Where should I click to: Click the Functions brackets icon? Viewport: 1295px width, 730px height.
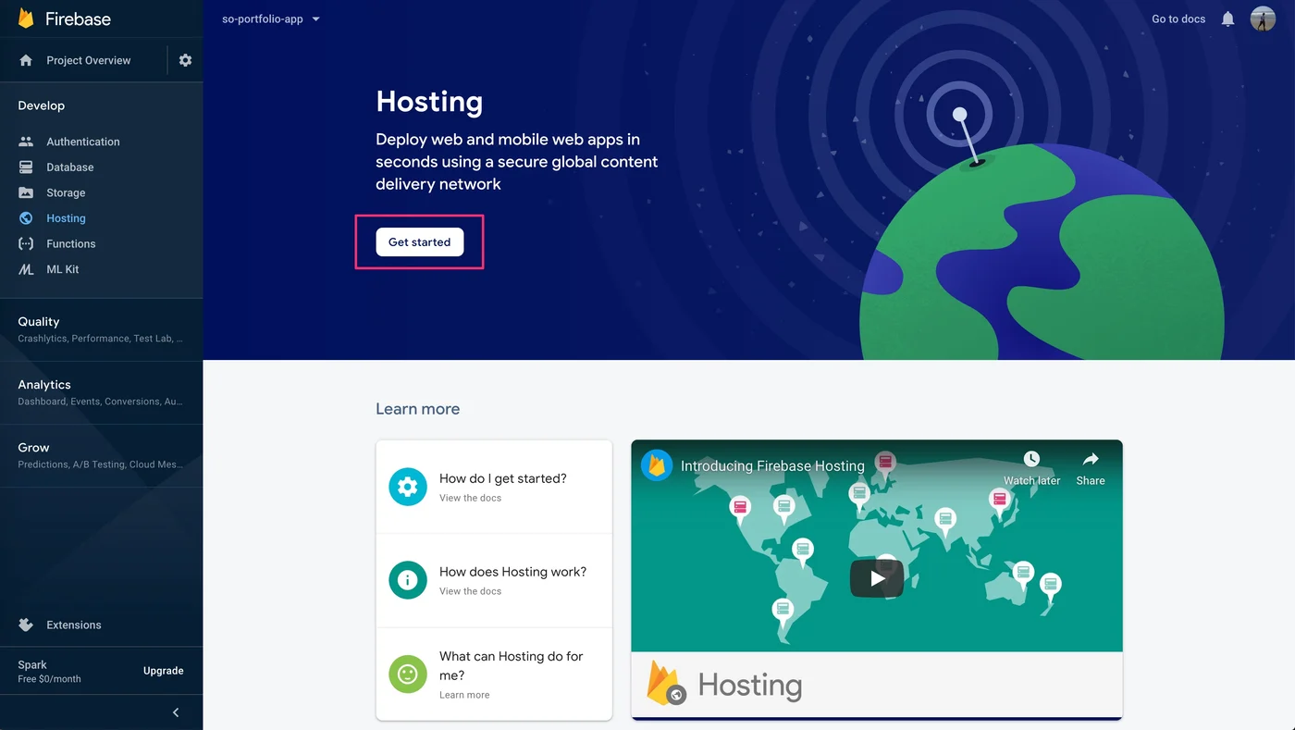[26, 243]
